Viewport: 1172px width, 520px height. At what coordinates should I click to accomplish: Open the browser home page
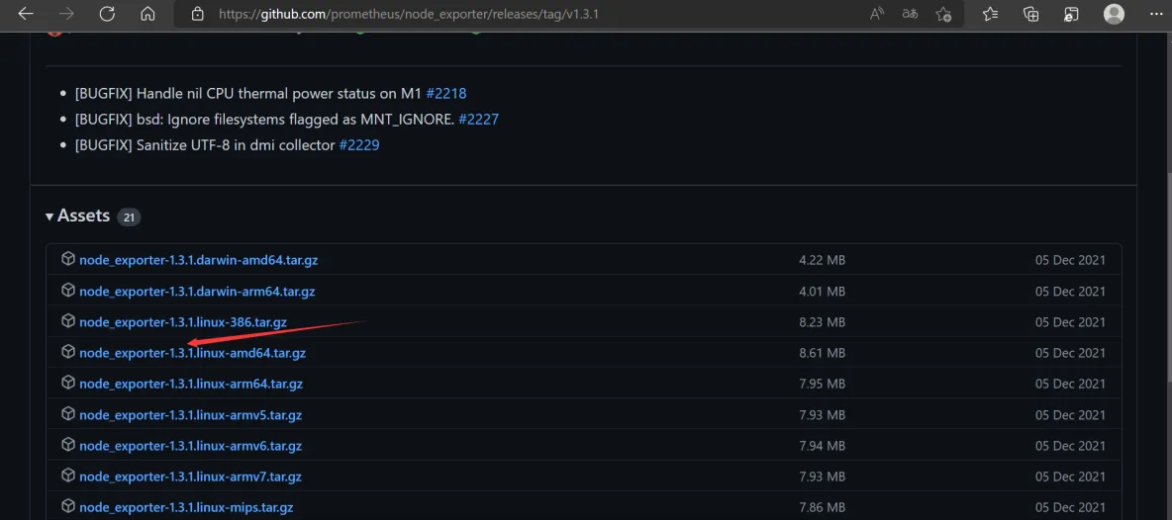click(148, 14)
